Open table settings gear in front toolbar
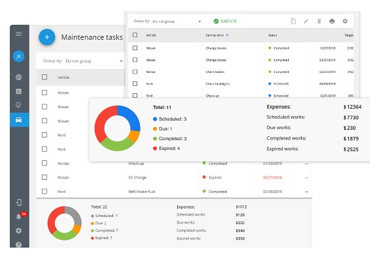The image size is (370, 260). pos(345,21)
